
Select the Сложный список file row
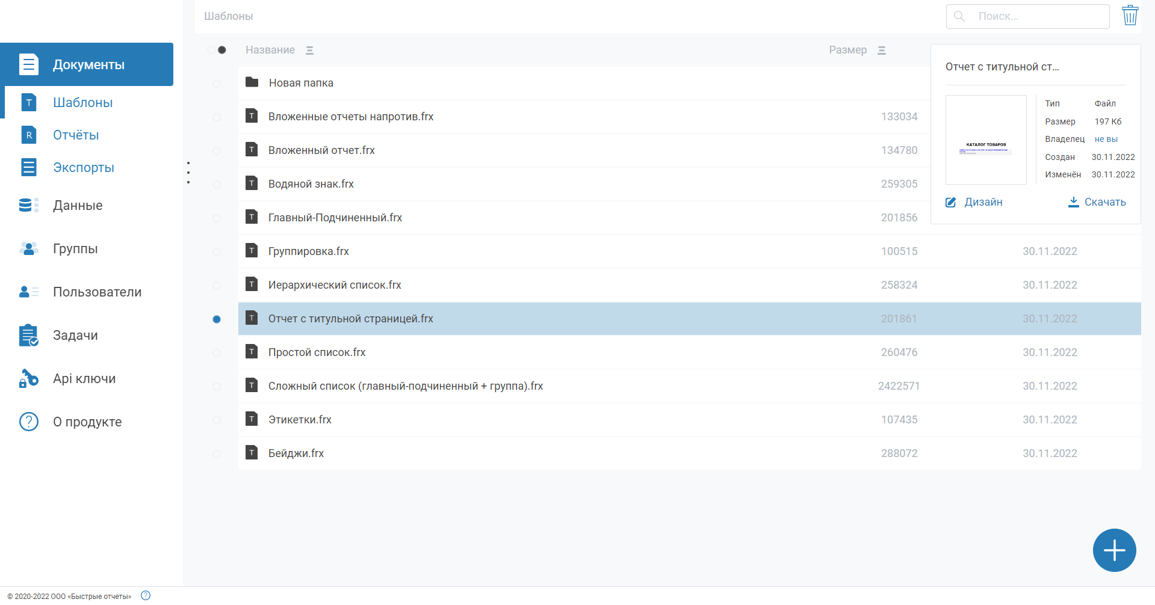coord(689,386)
